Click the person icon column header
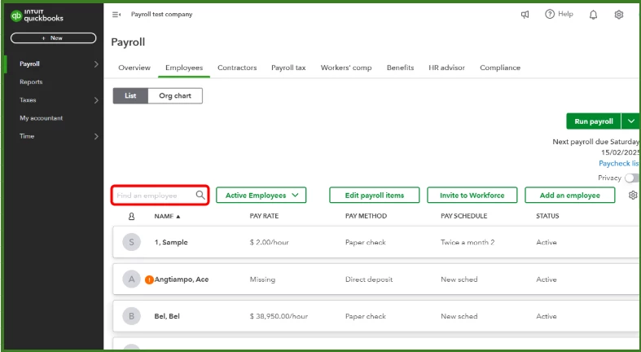 [x=131, y=216]
